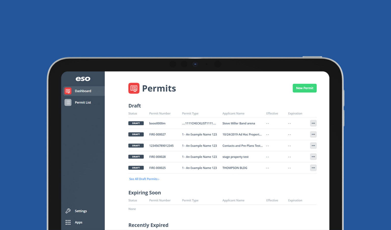Click permit number FIRE-000025
Screen dimensions: 391x230
(157, 168)
